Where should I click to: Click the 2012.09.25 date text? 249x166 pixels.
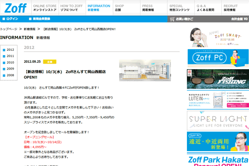click(32, 62)
